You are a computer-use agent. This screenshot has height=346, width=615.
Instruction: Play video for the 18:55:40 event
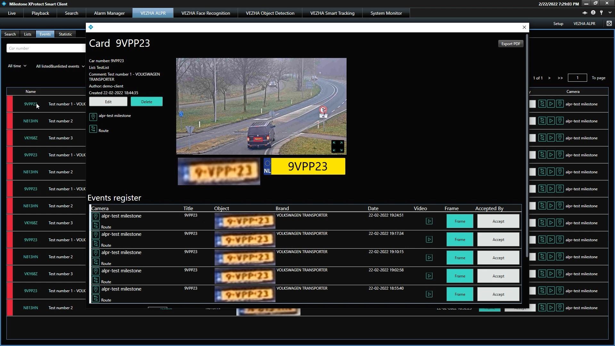pyautogui.click(x=429, y=294)
